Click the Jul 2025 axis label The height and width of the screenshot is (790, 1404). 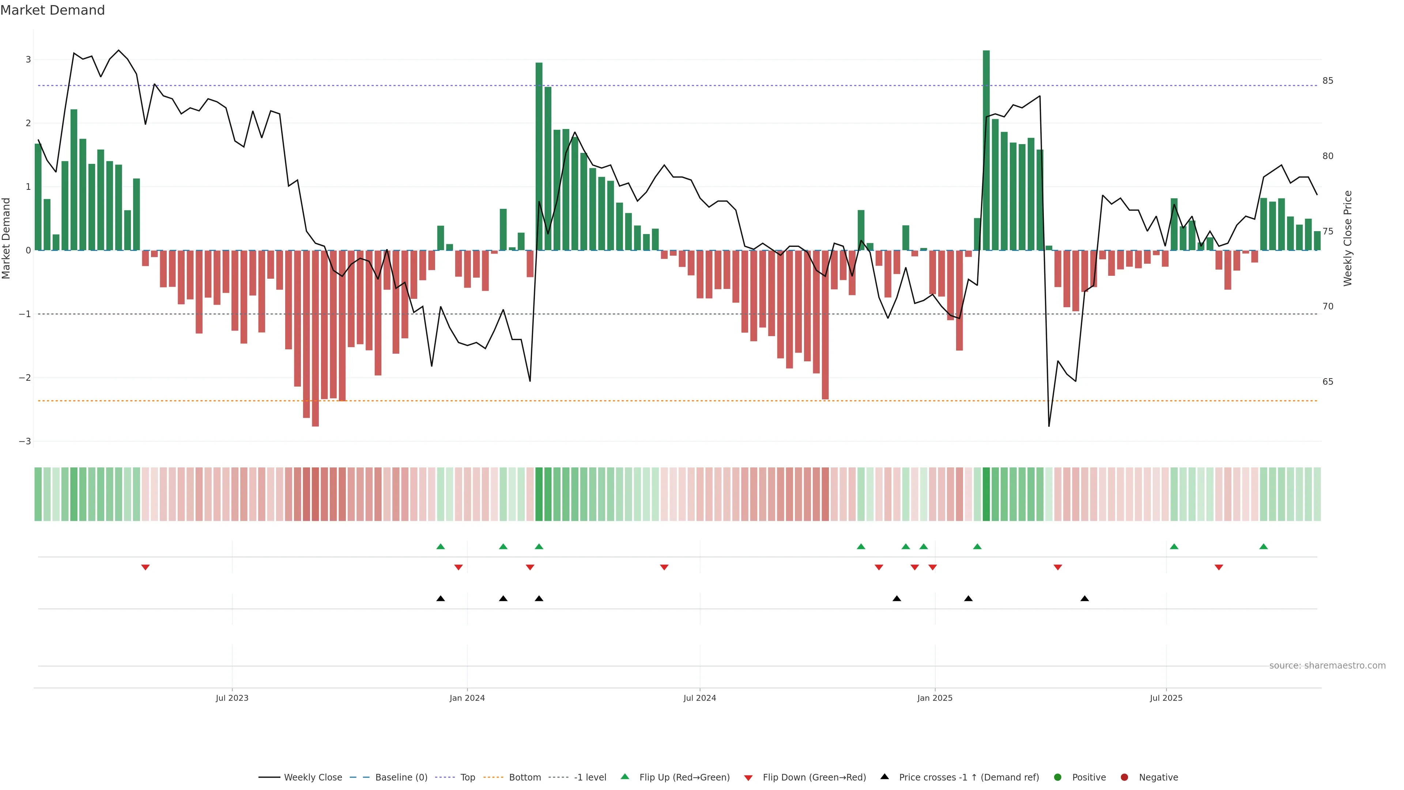[x=1166, y=698]
